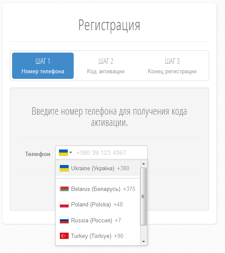Click the Belarus flag icon
Screen dimensions: 225x253
pyautogui.click(x=64, y=189)
